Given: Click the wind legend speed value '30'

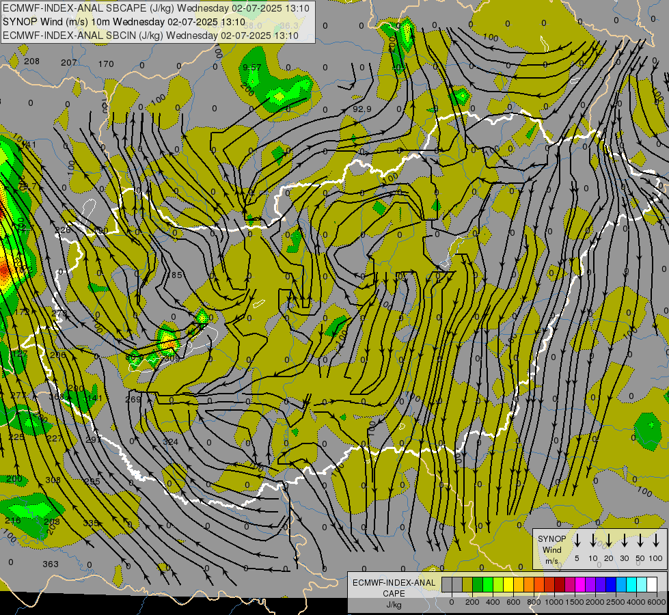Looking at the screenshot, I should click(x=624, y=558).
